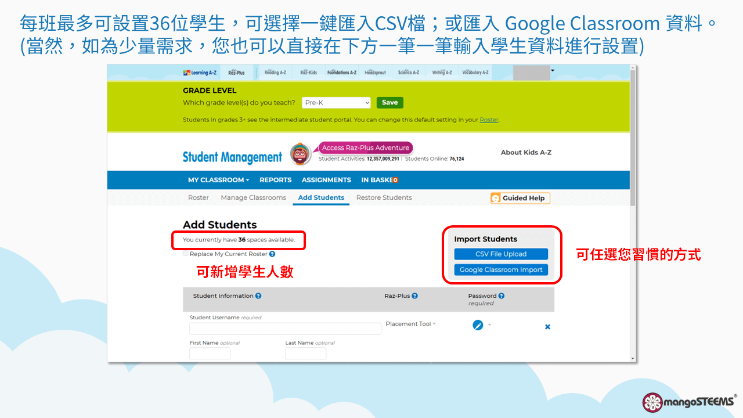Screen dimensions: 743x418
Task: Remove the student row with X icon
Action: pos(547,327)
